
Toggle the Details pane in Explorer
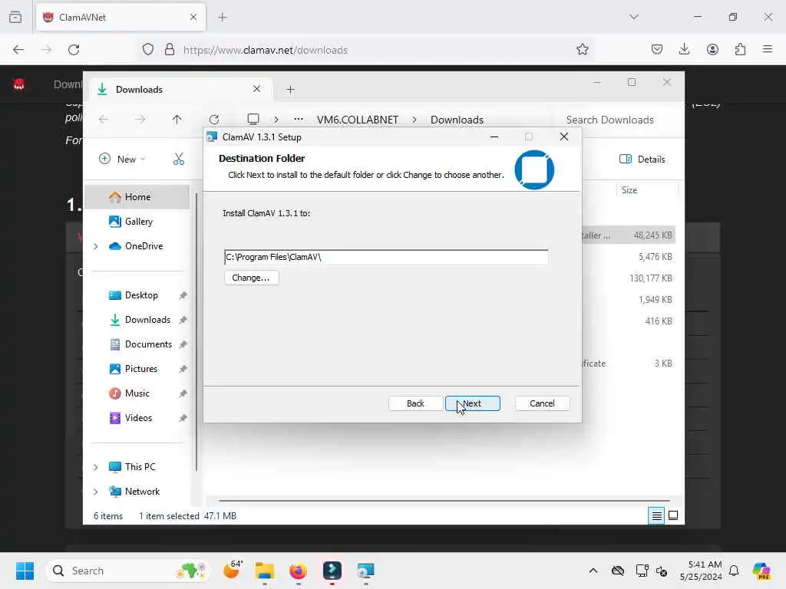642,160
